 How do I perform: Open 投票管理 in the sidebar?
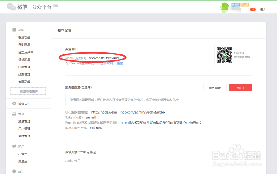click(24, 74)
